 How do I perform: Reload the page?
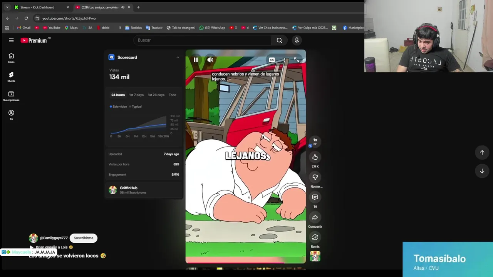pyautogui.click(x=26, y=18)
